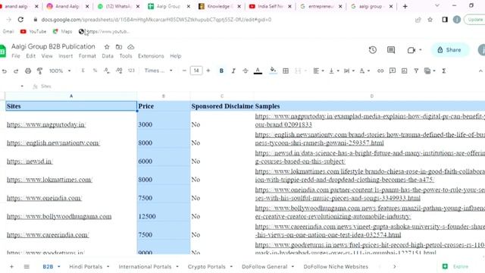Viewport: 485px width, 273px height.
Task: Click the Print icon
Action: tap(28, 71)
